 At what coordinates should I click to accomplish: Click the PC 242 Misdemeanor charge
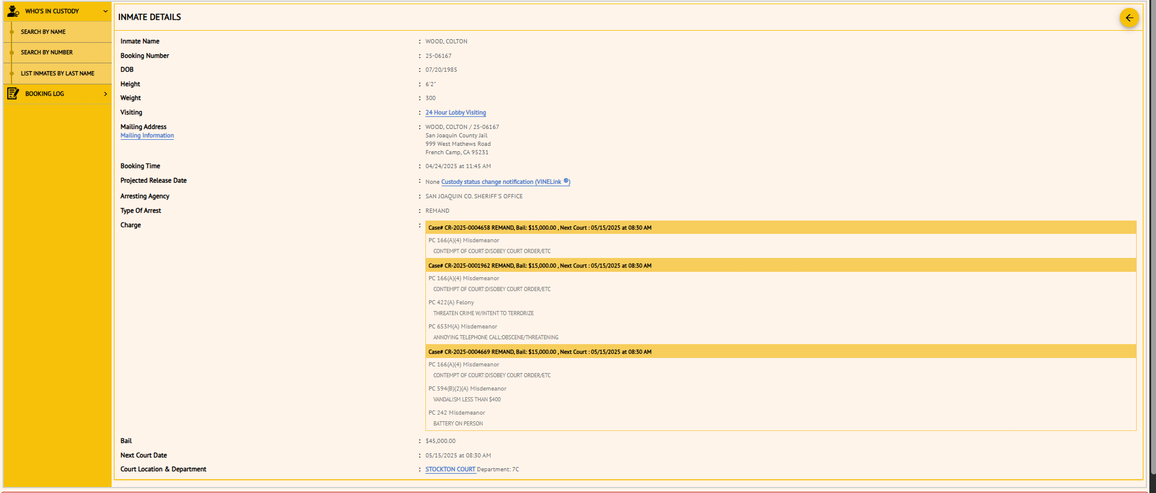click(x=457, y=413)
